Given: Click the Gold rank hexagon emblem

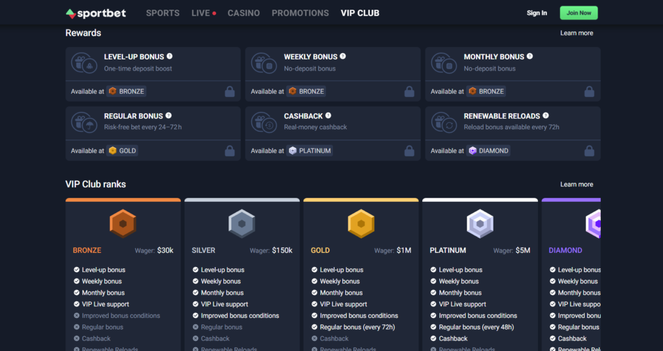Looking at the screenshot, I should [361, 224].
